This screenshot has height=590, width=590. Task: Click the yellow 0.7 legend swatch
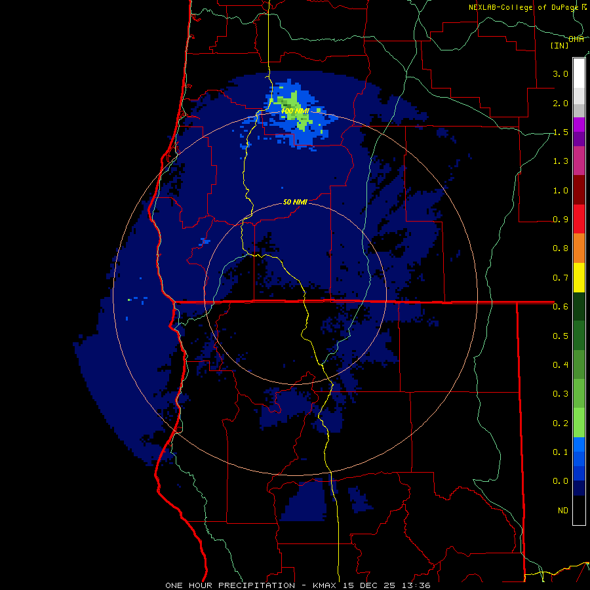[579, 277]
